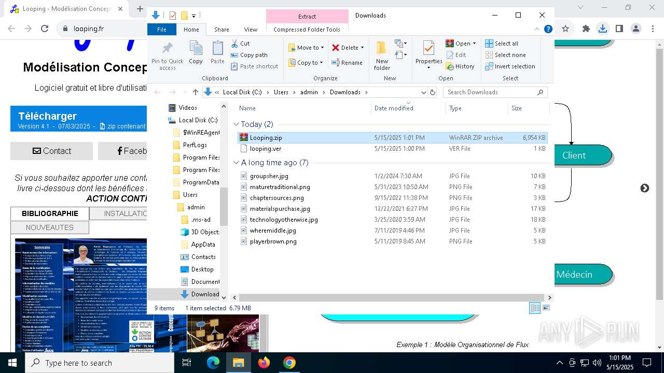Click the Search Downloads field
664x373 pixels.
(495, 92)
